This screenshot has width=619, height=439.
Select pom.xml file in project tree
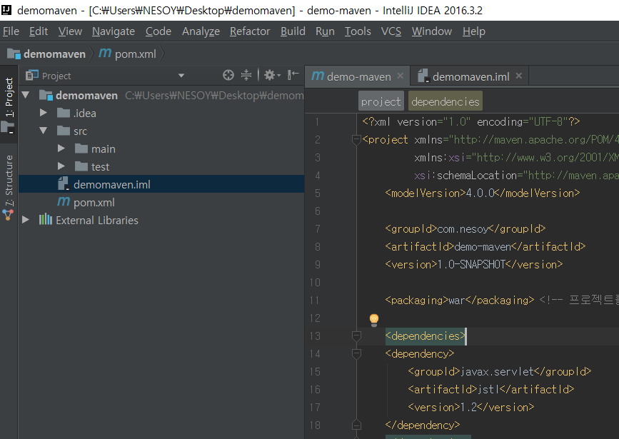click(86, 202)
